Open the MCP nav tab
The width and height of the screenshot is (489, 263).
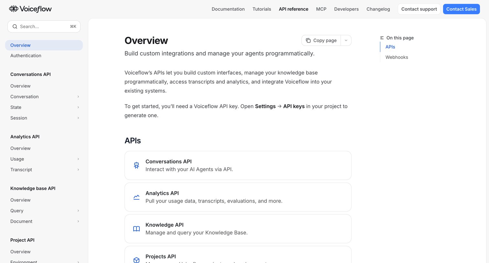point(321,9)
